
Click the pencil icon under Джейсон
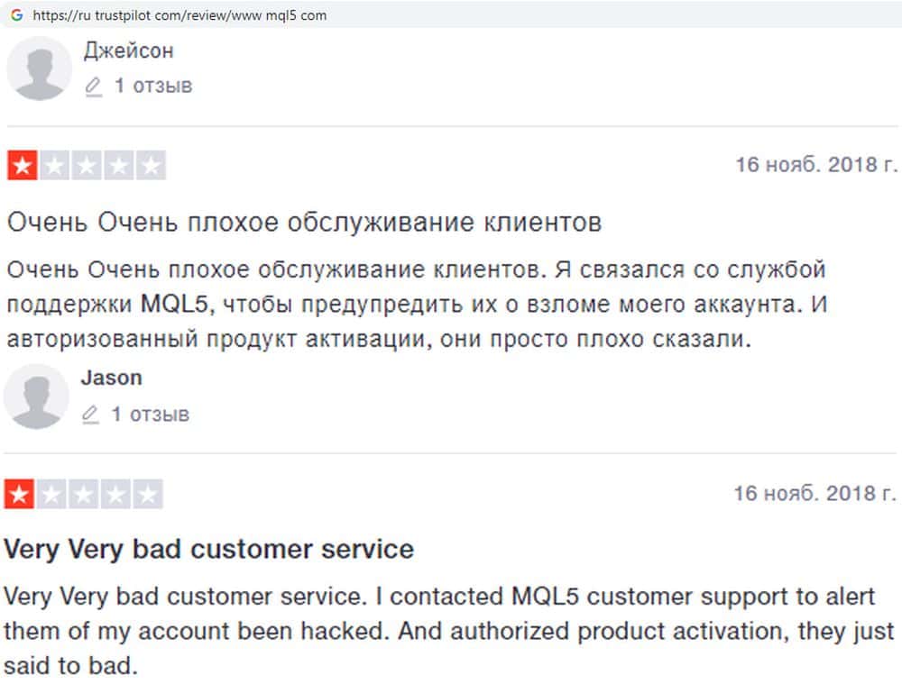point(93,87)
